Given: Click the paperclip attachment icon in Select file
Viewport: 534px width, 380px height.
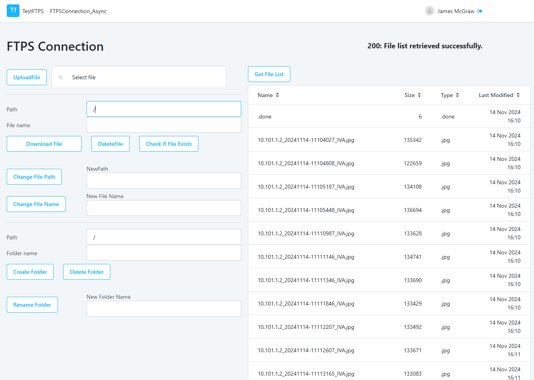Looking at the screenshot, I should (x=61, y=77).
